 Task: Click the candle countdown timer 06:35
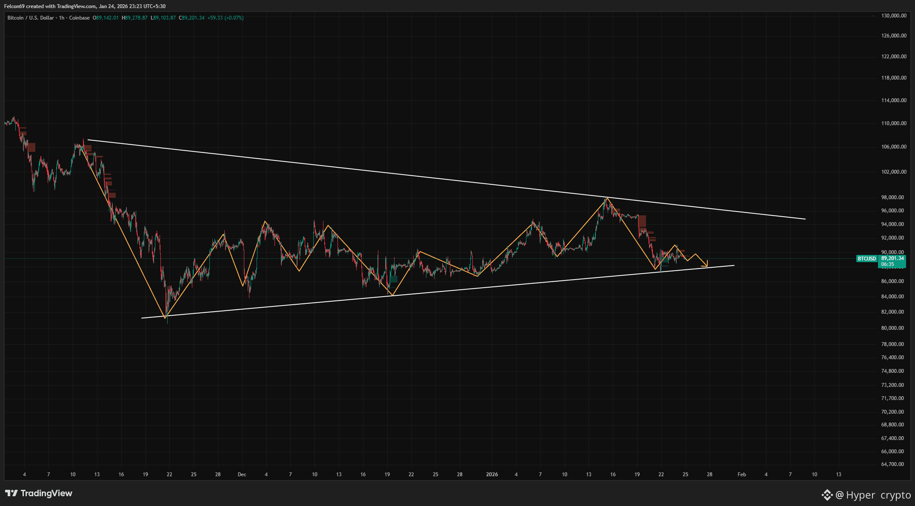[x=887, y=264]
